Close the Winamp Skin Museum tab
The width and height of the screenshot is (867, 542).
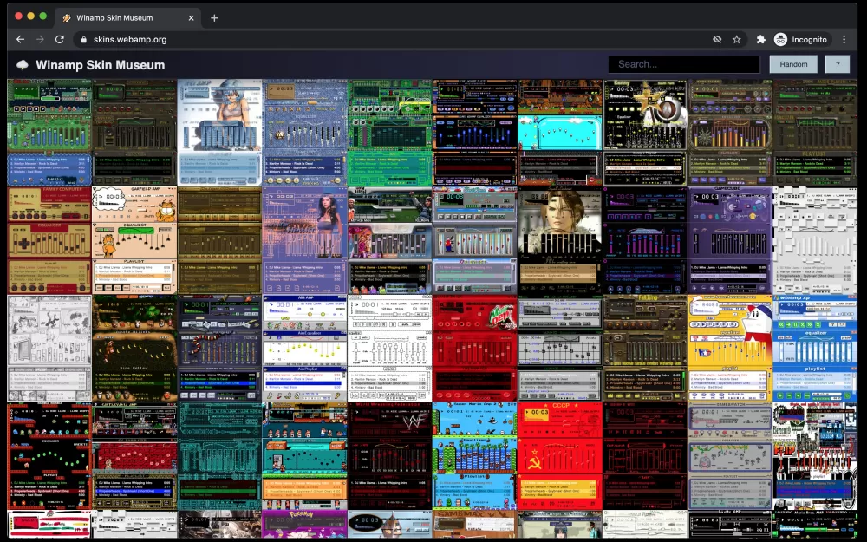pos(191,17)
